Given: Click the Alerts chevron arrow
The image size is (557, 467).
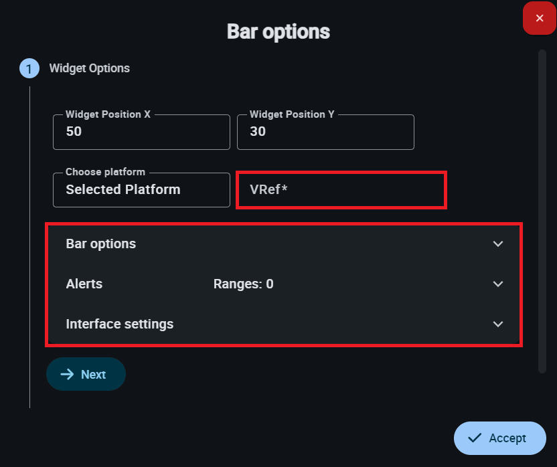Looking at the screenshot, I should (x=498, y=284).
